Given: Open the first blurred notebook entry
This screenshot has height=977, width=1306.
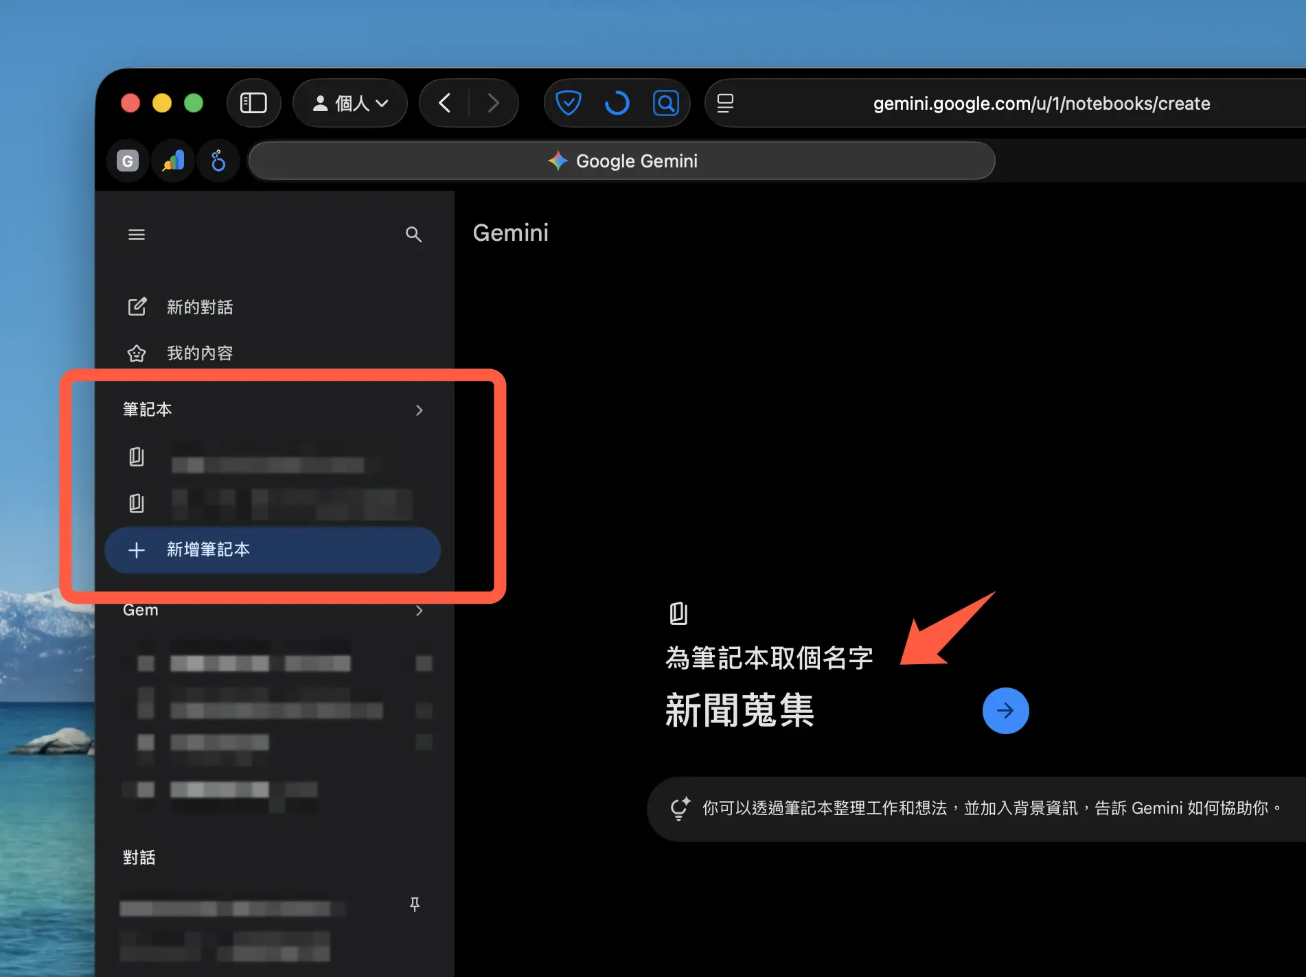Looking at the screenshot, I should pyautogui.click(x=273, y=458).
